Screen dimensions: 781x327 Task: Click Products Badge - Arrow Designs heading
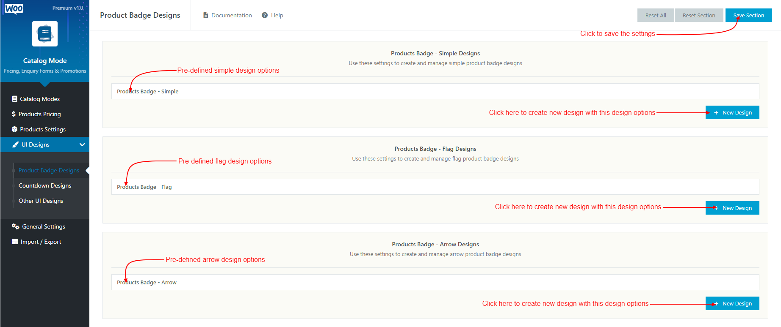coord(435,244)
